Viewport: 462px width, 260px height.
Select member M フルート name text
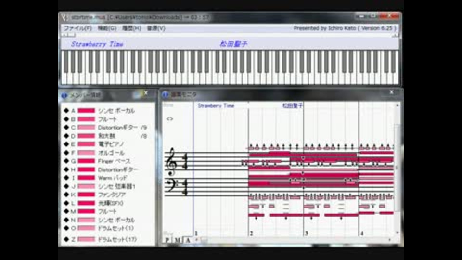pyautogui.click(x=107, y=211)
